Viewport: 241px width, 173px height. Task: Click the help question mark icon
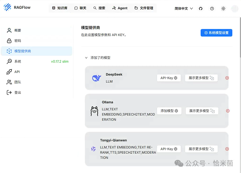[212, 9]
